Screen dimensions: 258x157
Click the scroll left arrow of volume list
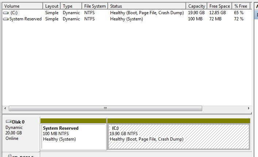(x=5, y=108)
